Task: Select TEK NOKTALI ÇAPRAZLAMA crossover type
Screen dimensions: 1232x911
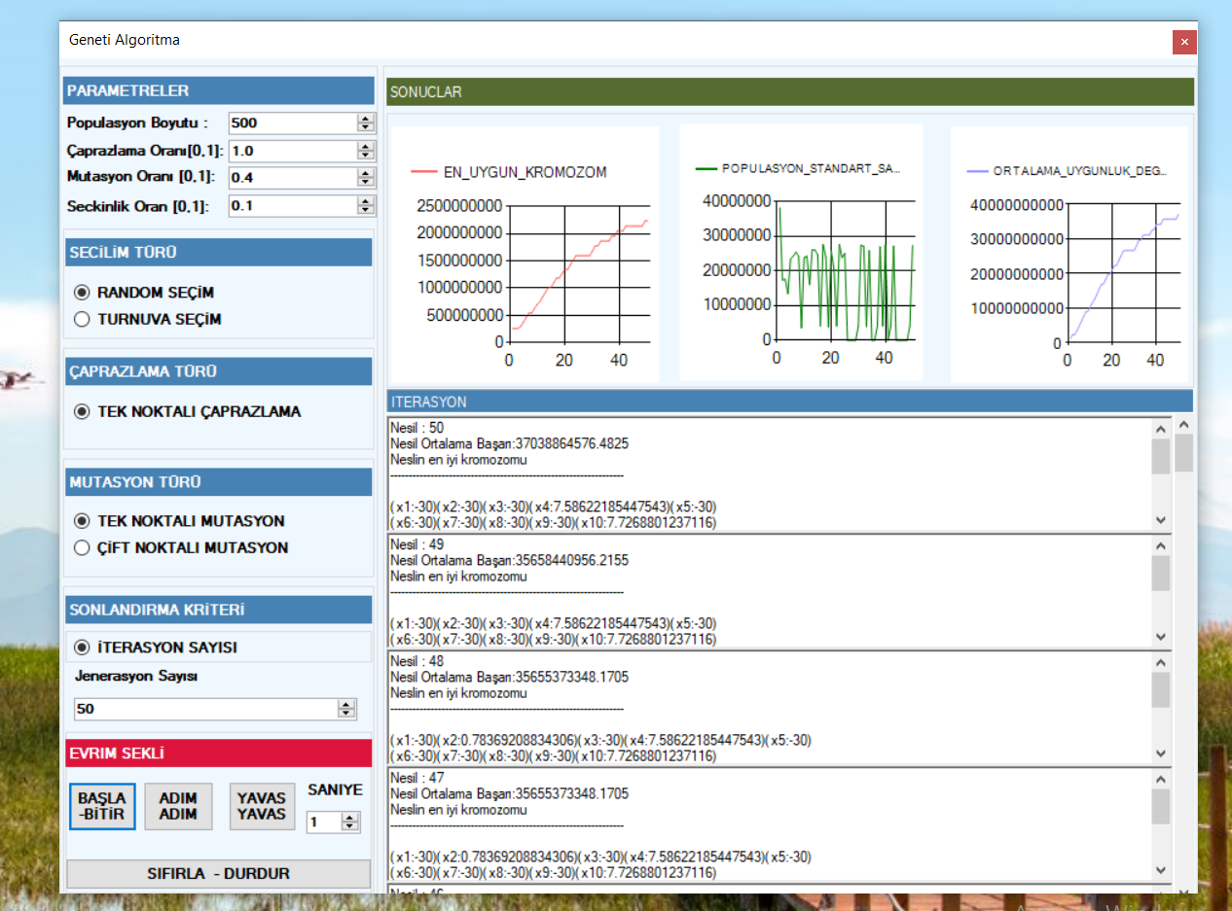Action: tap(82, 411)
